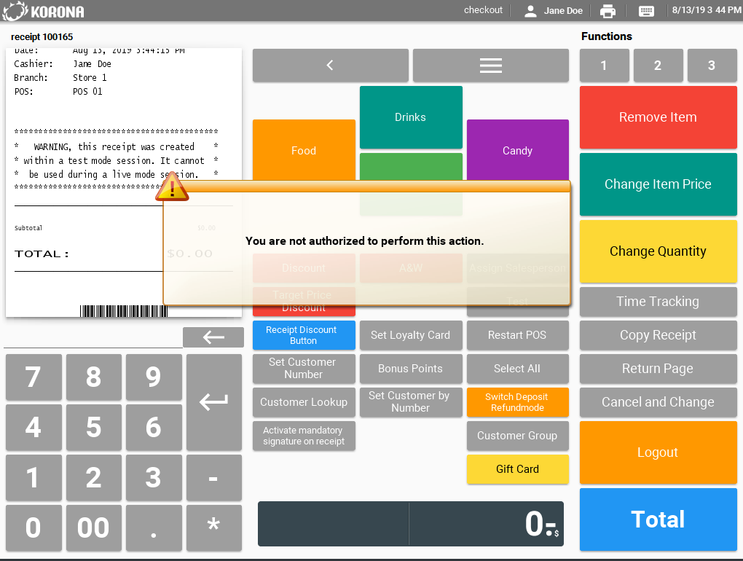The image size is (743, 561).
Task: Tap keypad digit 5
Action: [x=94, y=428]
